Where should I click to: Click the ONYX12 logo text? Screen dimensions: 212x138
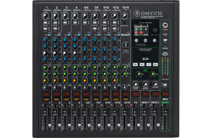pos(151,13)
